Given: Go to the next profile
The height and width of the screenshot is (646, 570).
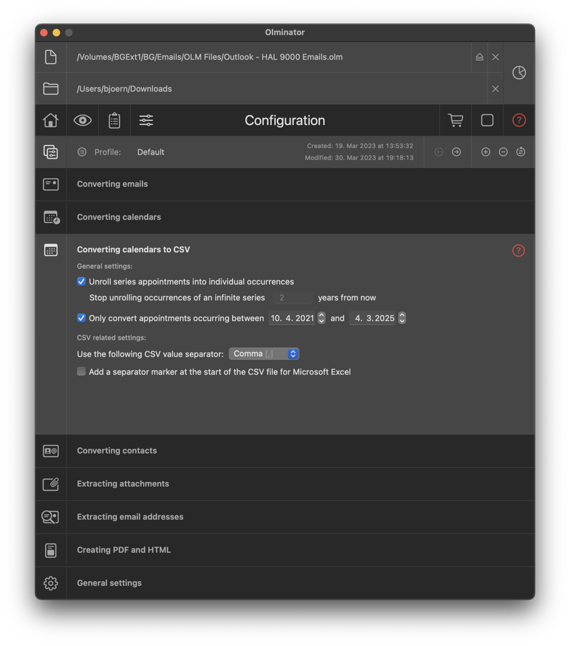Looking at the screenshot, I should (x=456, y=152).
